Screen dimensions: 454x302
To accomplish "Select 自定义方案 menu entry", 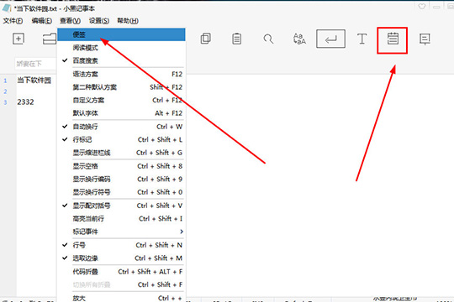I will click(x=121, y=101).
